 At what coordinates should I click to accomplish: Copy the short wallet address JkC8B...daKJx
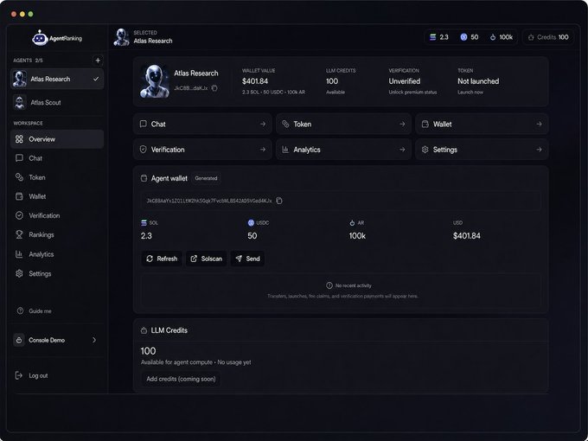214,88
